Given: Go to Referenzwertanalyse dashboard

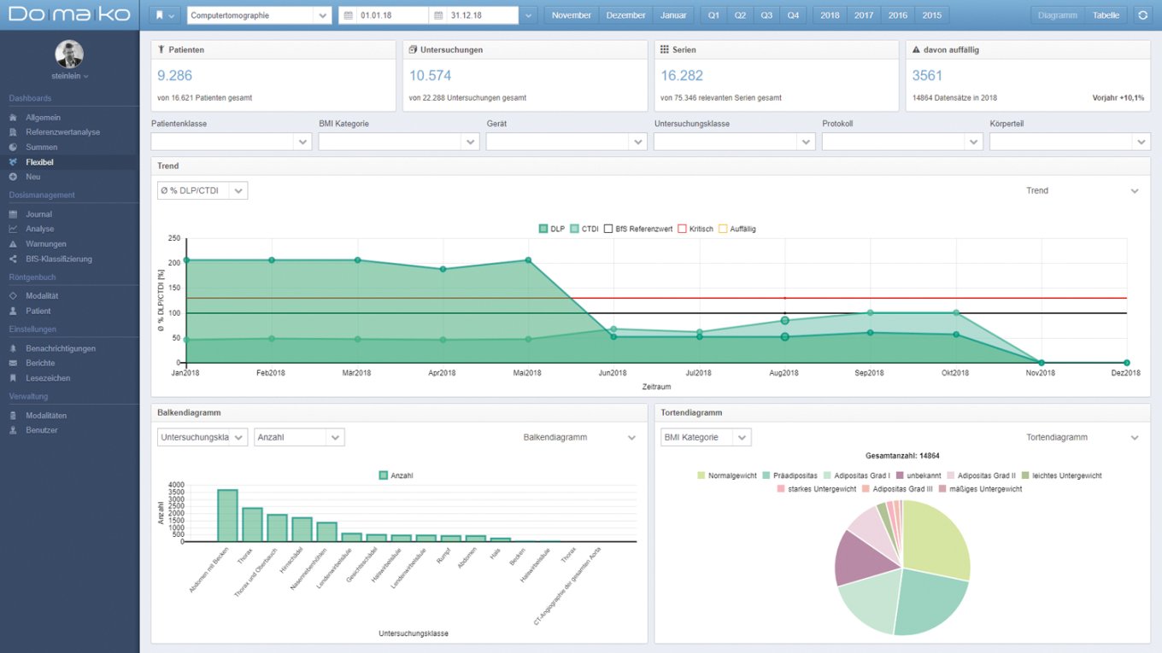Looking at the screenshot, I should pyautogui.click(x=62, y=132).
